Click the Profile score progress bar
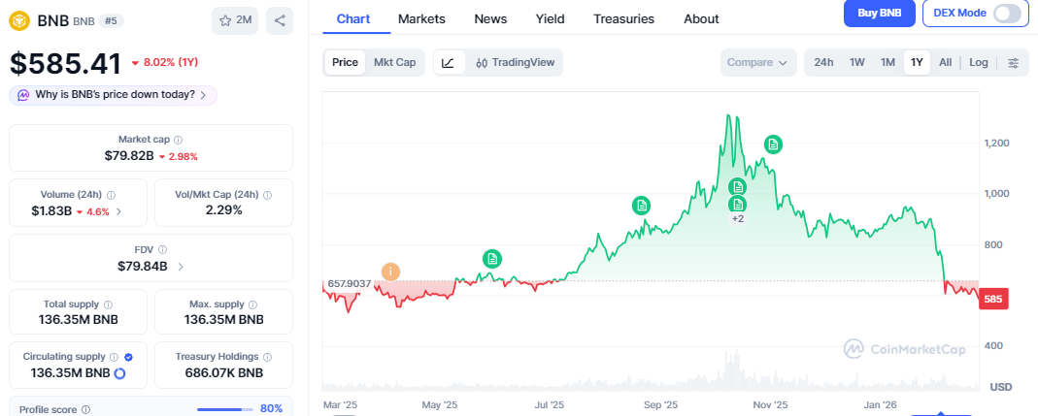1038x416 pixels. [x=222, y=409]
